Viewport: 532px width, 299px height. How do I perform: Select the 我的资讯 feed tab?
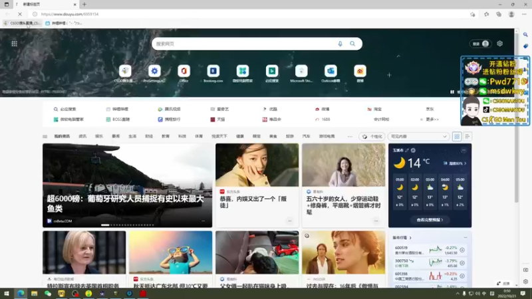tap(62, 136)
